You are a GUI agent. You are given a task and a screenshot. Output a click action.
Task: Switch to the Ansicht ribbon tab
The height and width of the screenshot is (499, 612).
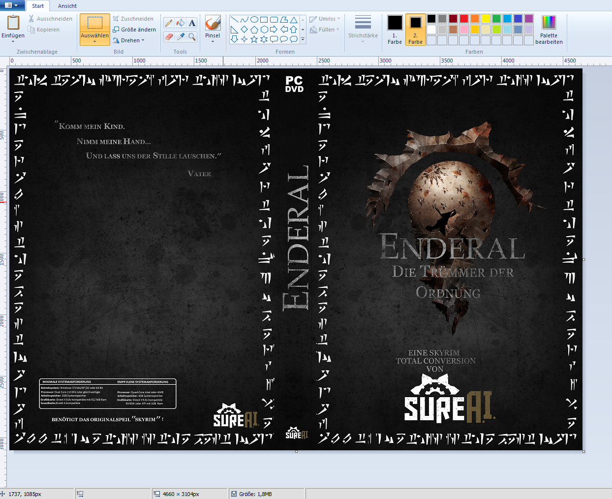coord(67,6)
